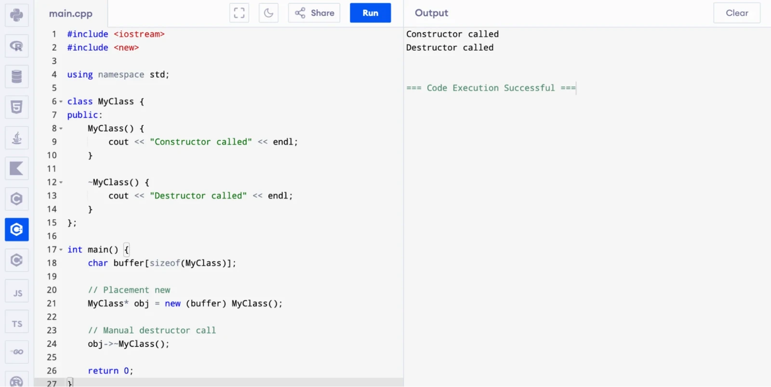Screen dimensions: 771x387
Task: Click line number 3 in gutter
Action: pyautogui.click(x=54, y=61)
